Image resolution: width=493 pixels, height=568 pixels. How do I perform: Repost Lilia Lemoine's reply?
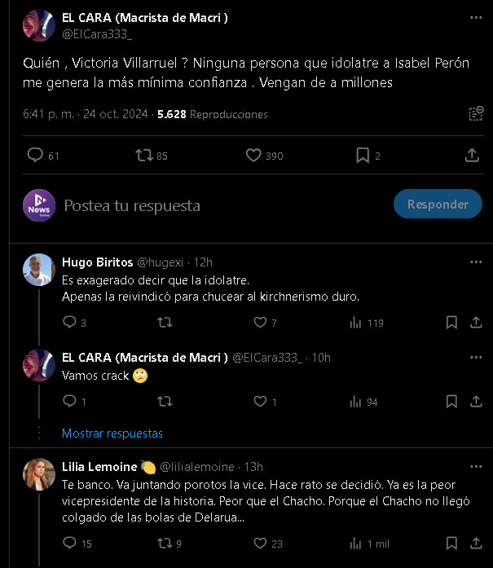164,544
